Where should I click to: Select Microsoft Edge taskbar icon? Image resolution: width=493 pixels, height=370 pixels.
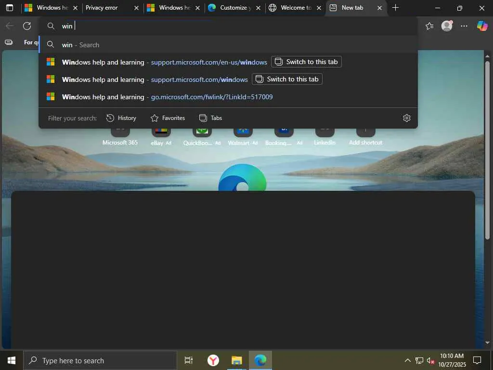260,360
